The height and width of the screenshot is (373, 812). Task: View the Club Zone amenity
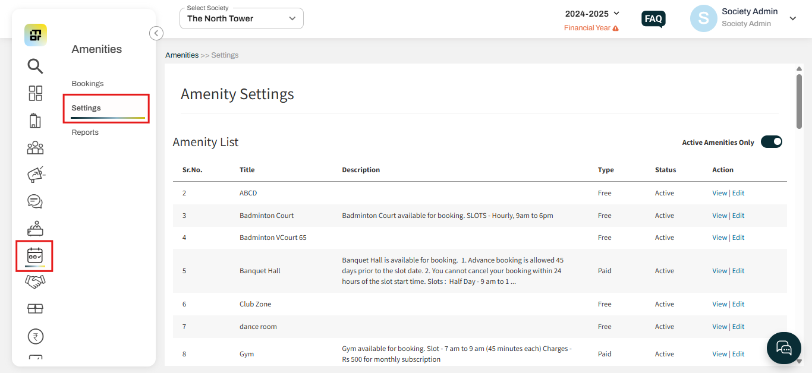(x=719, y=304)
